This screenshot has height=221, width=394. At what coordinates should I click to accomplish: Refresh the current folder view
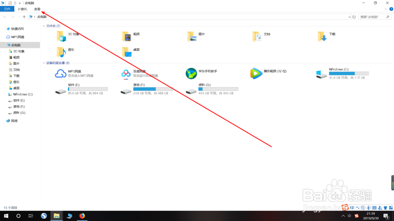354,17
